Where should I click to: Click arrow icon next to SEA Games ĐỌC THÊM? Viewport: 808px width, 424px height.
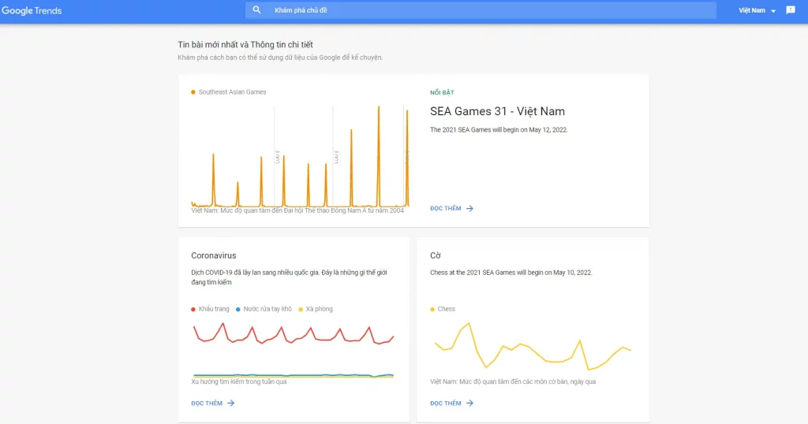click(x=469, y=208)
